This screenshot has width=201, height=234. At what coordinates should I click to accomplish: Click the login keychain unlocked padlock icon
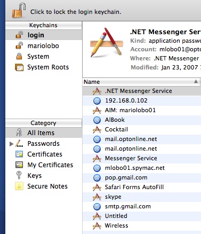click(x=19, y=35)
